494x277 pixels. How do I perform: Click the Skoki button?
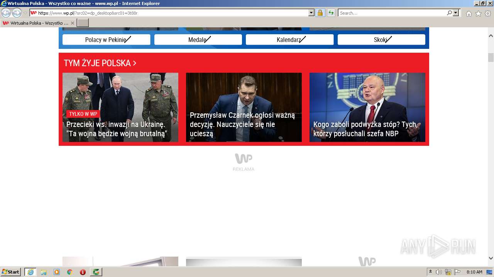coord(381,40)
